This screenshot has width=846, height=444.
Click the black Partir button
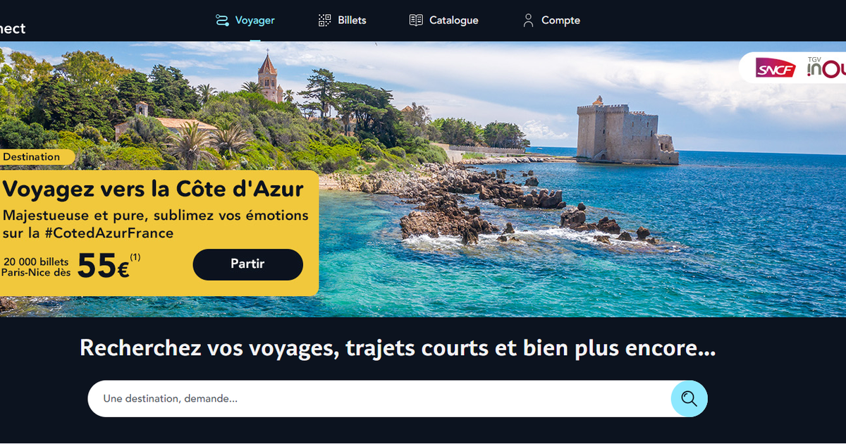coord(247,264)
